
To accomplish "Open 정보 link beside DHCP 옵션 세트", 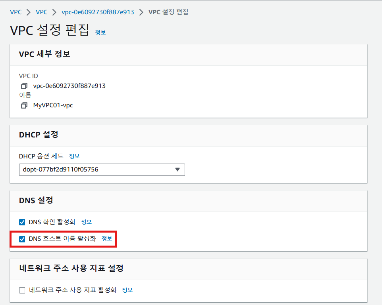I will 74,156.
